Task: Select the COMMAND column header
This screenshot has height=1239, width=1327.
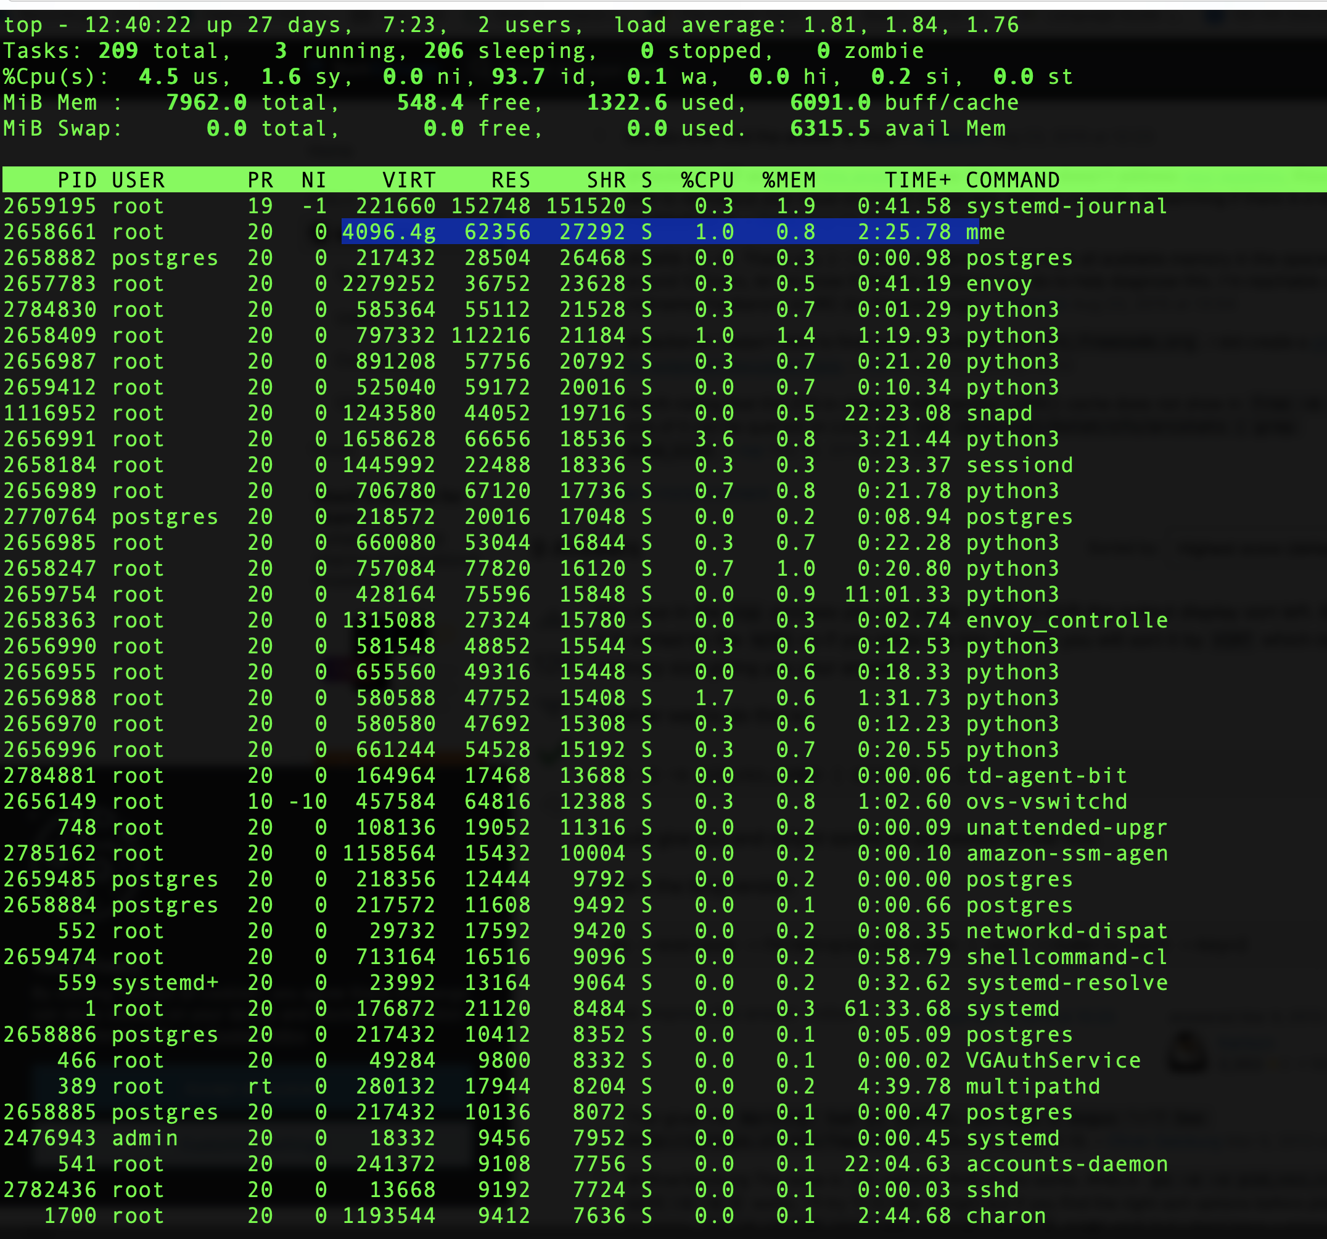Action: coord(1012,179)
